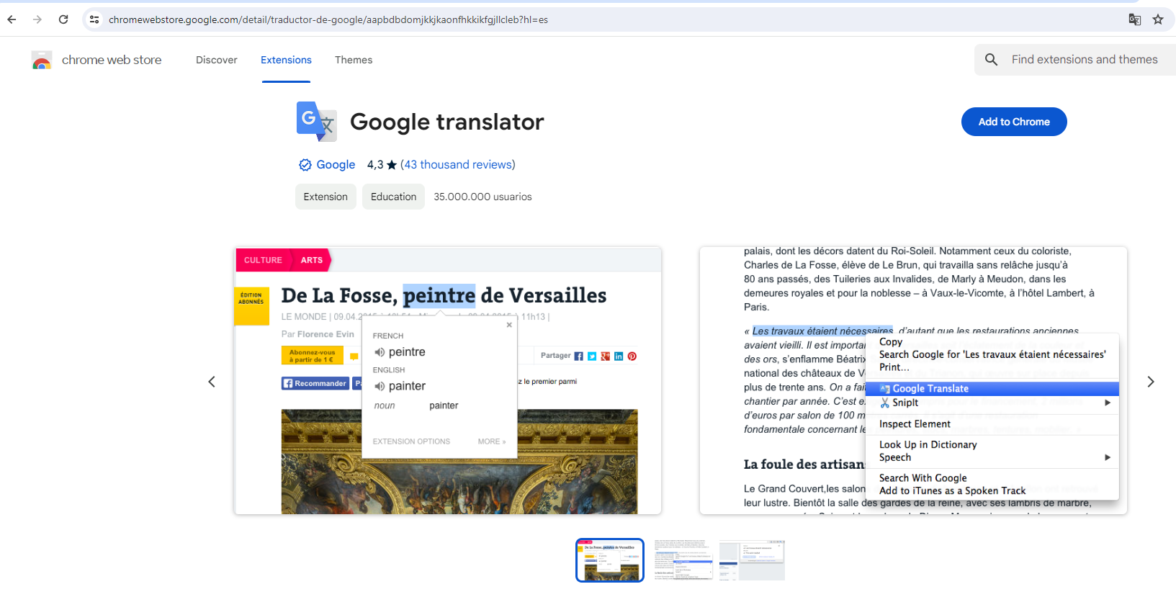Reload the current page
1176x615 pixels.
tap(63, 19)
